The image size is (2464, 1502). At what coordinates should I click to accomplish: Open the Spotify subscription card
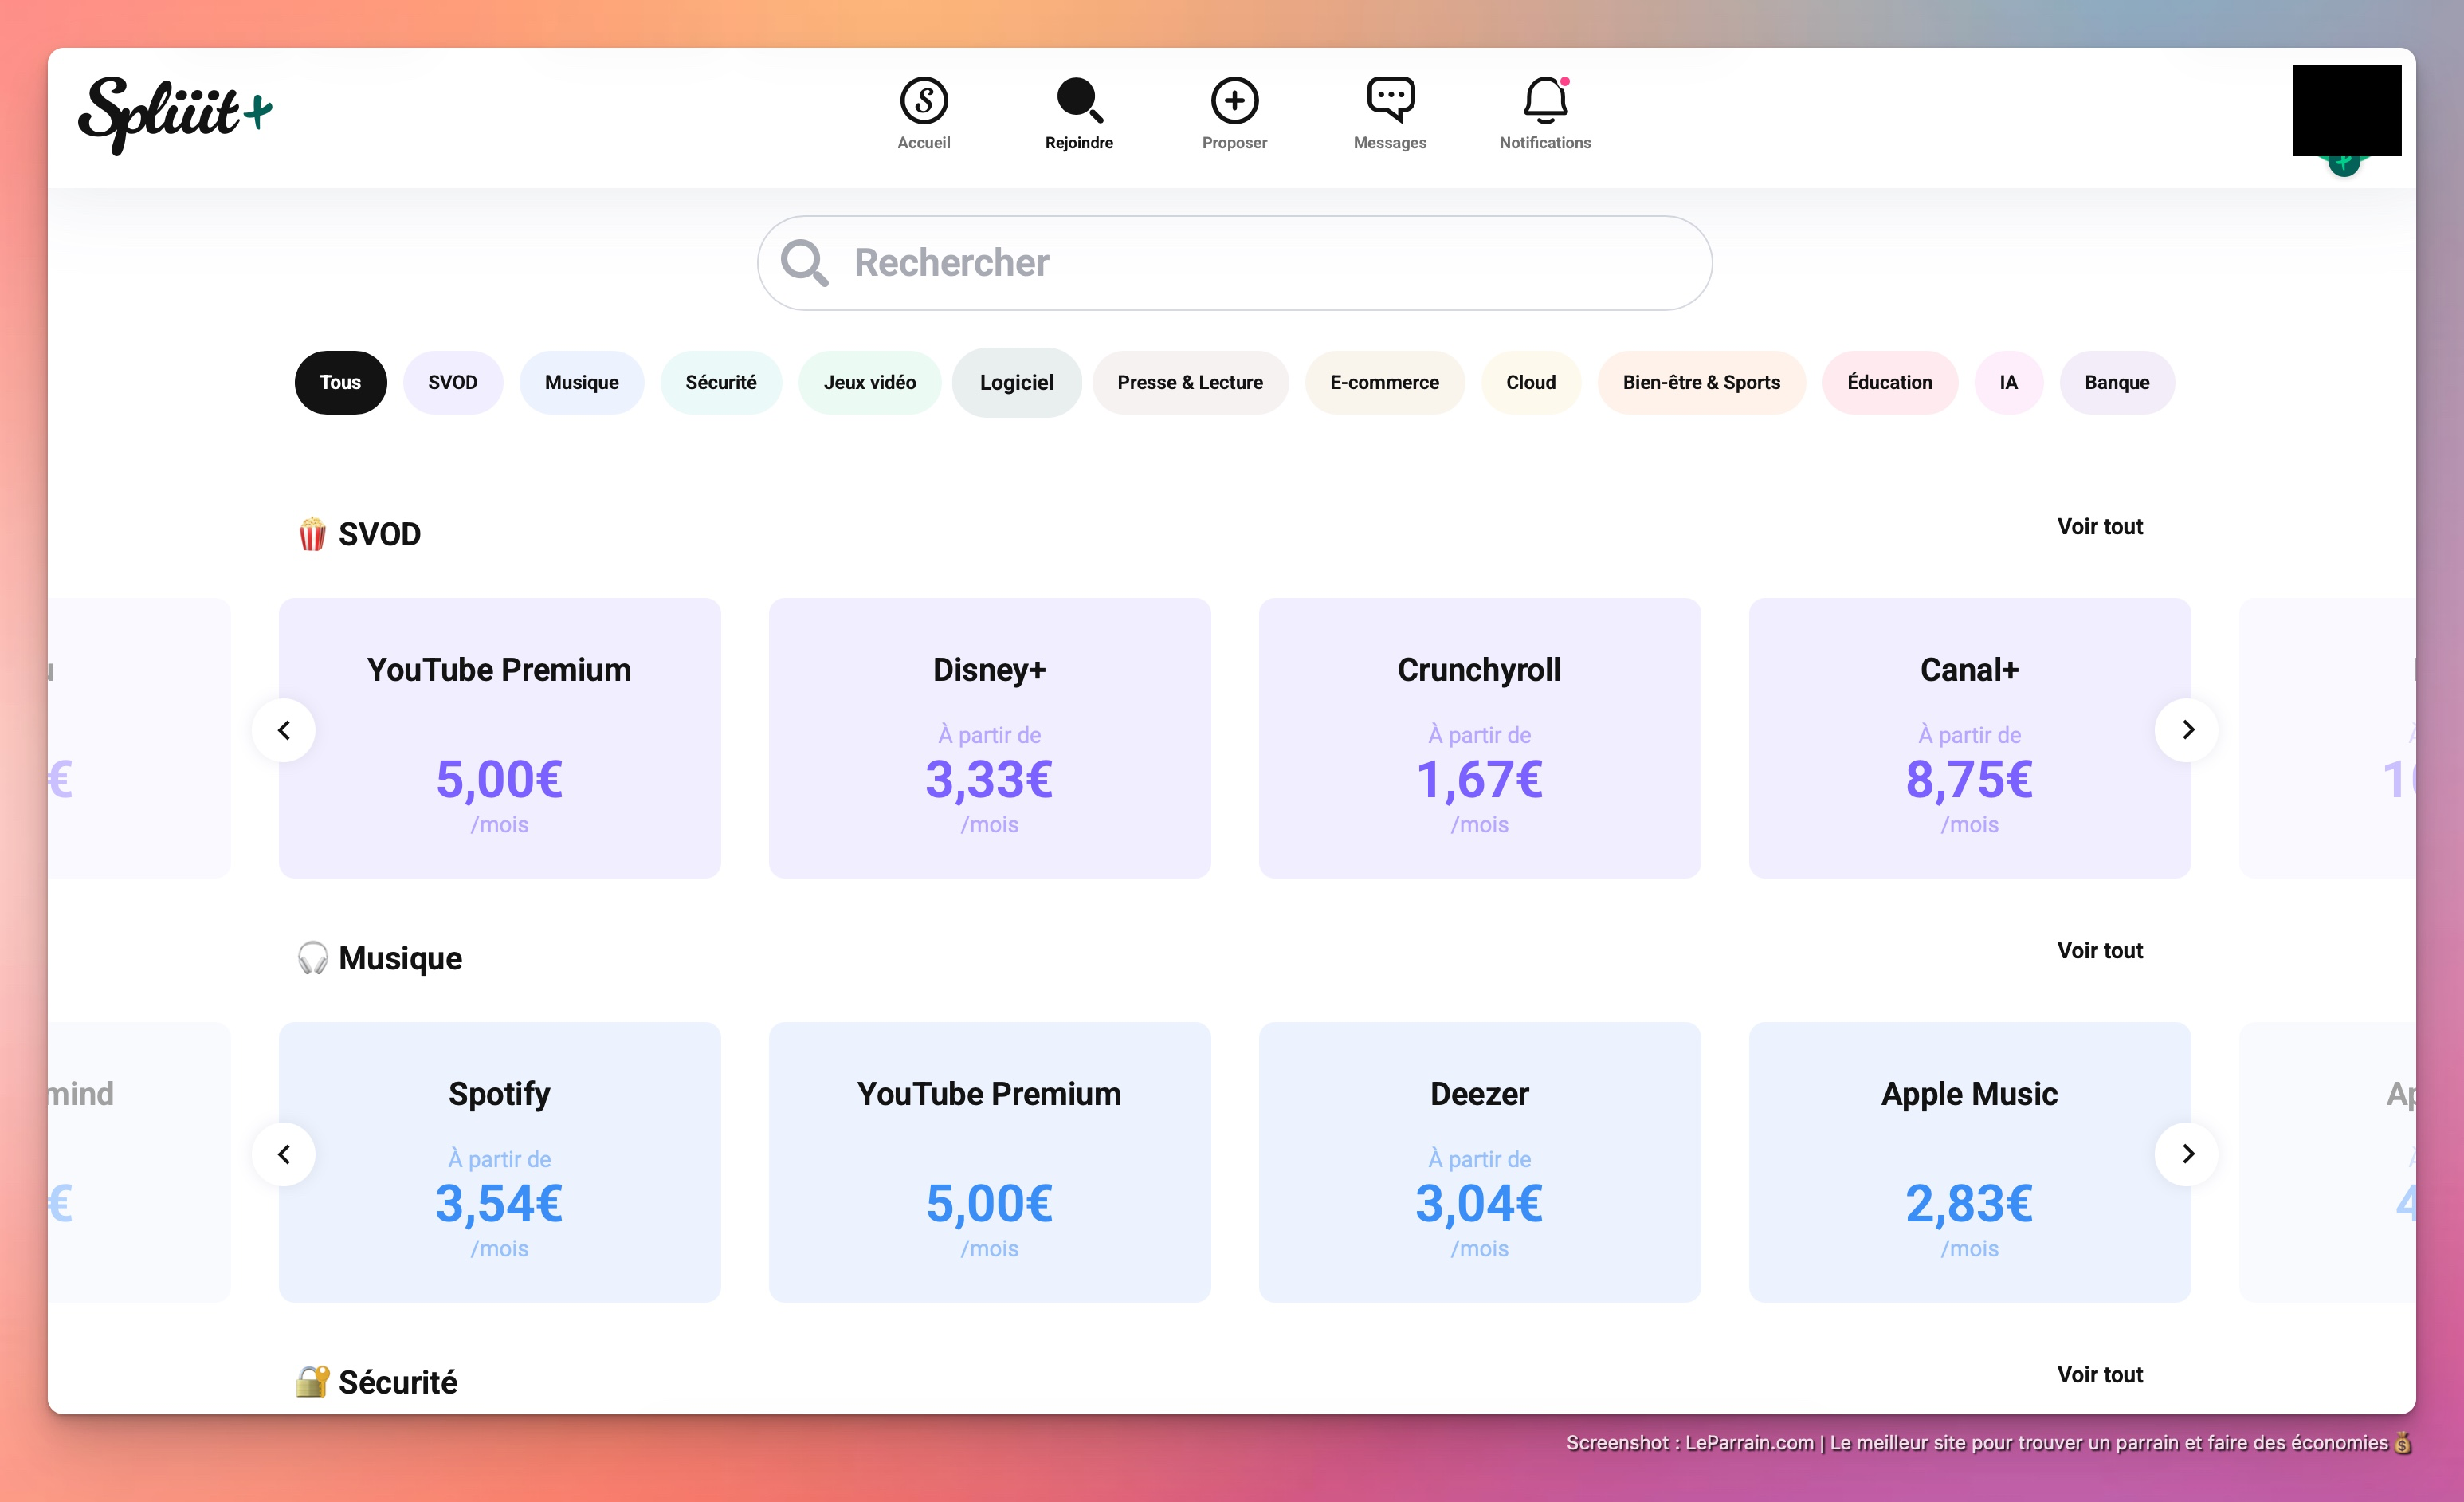point(499,1162)
